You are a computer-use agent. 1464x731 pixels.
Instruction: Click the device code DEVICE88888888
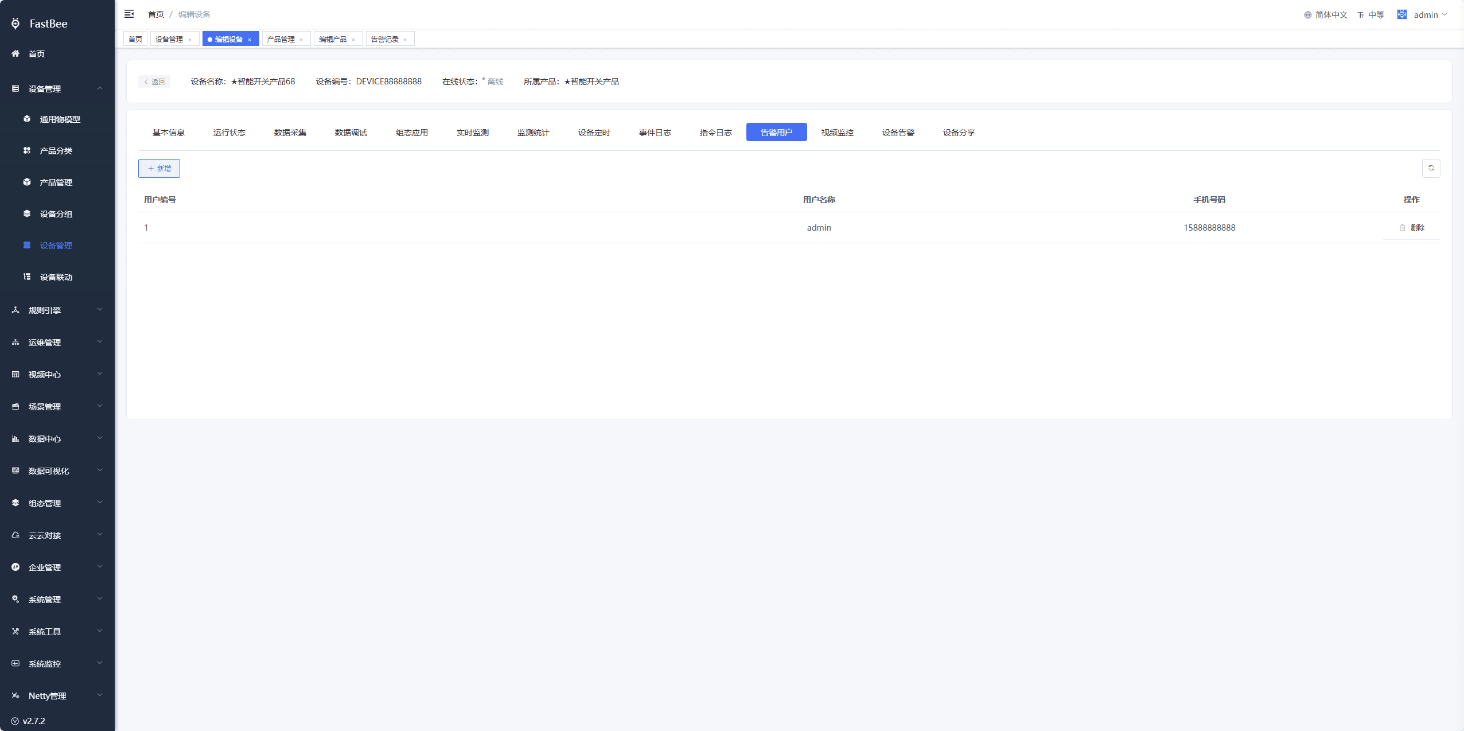tap(388, 81)
